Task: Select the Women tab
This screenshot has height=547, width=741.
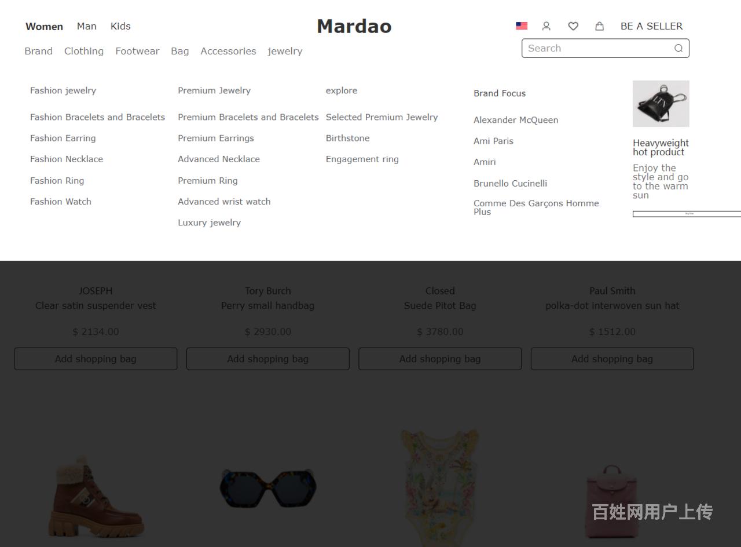Action: click(44, 26)
